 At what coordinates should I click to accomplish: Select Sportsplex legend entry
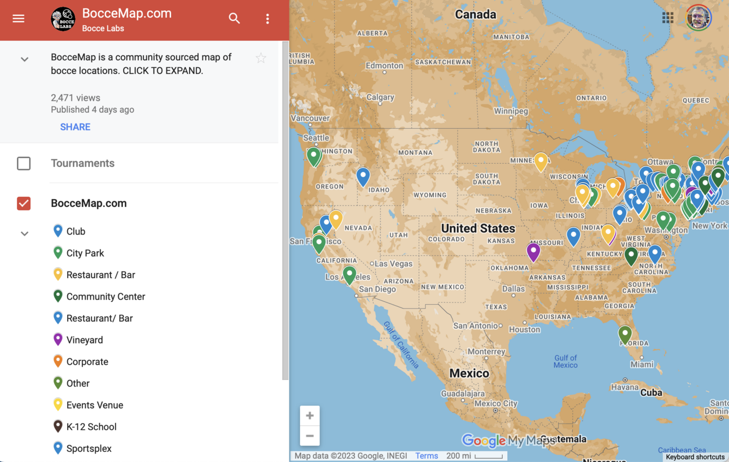pyautogui.click(x=89, y=448)
